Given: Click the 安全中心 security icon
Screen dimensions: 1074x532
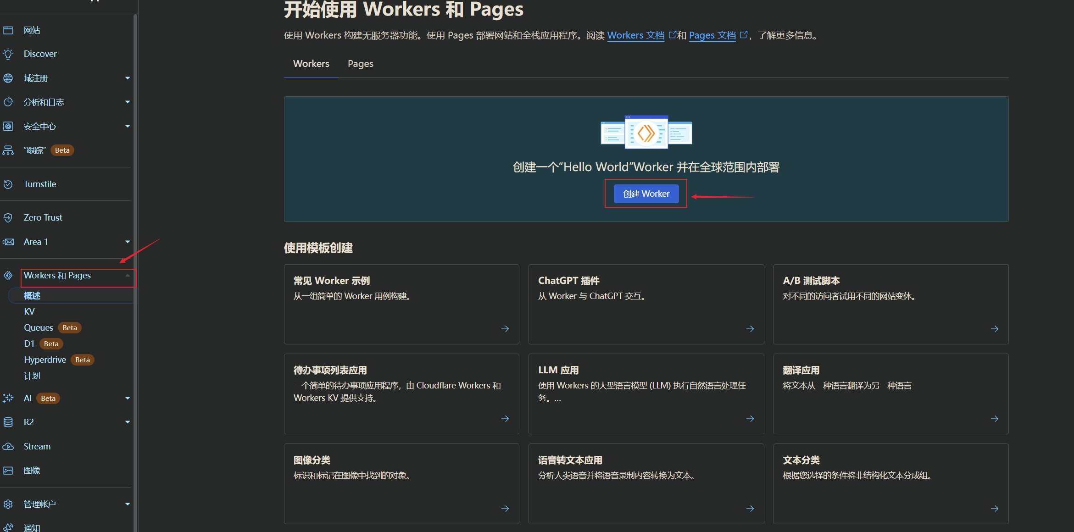Looking at the screenshot, I should pos(8,126).
